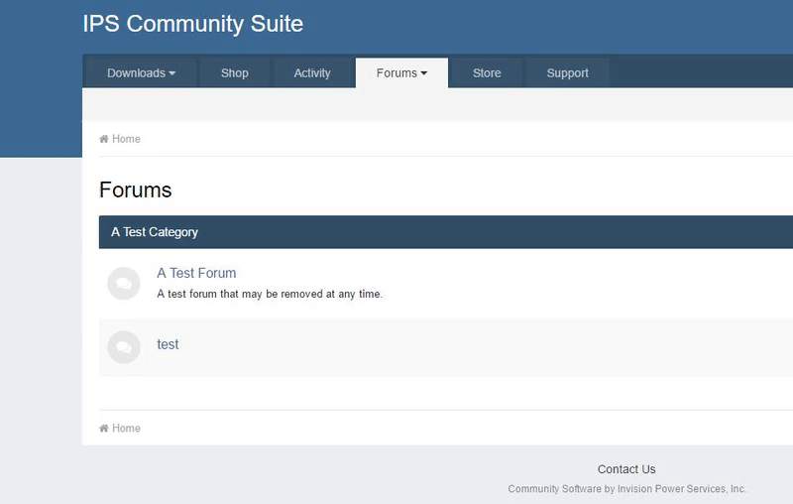
Task: Open the bottom Home breadcrumb link
Action: point(126,428)
